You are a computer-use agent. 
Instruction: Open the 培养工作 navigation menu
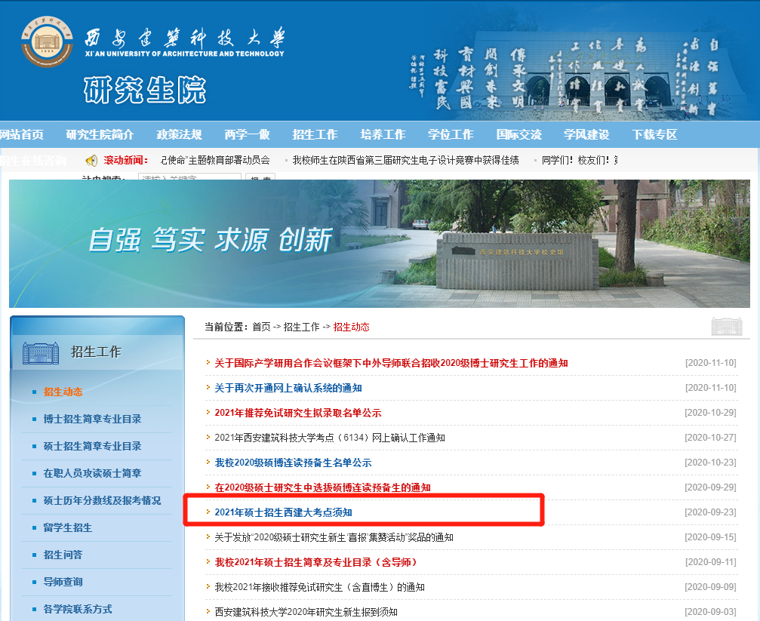[x=383, y=134]
